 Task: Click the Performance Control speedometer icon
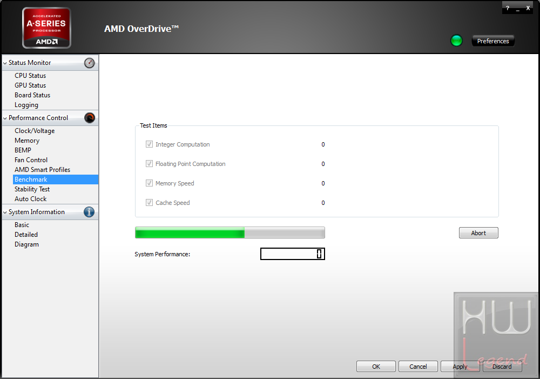89,118
